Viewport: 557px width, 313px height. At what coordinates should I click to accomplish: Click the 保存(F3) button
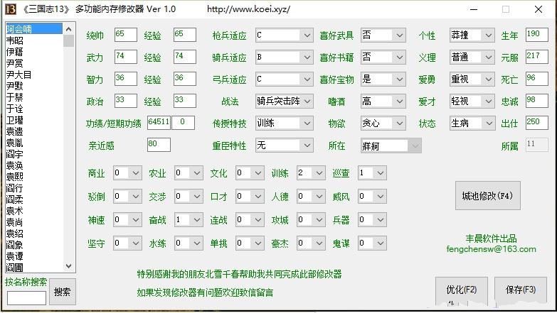pos(521,291)
